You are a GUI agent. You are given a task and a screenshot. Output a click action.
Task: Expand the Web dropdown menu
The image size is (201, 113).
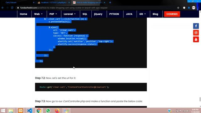point(38,14)
